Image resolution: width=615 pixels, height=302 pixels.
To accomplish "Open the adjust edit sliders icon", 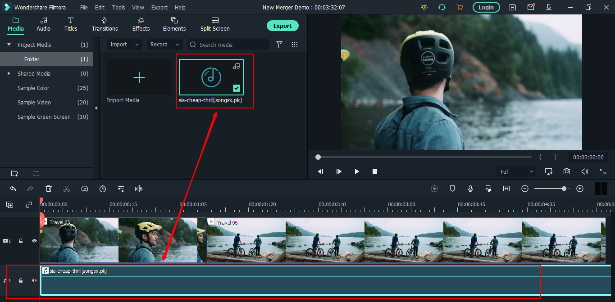I will [121, 189].
